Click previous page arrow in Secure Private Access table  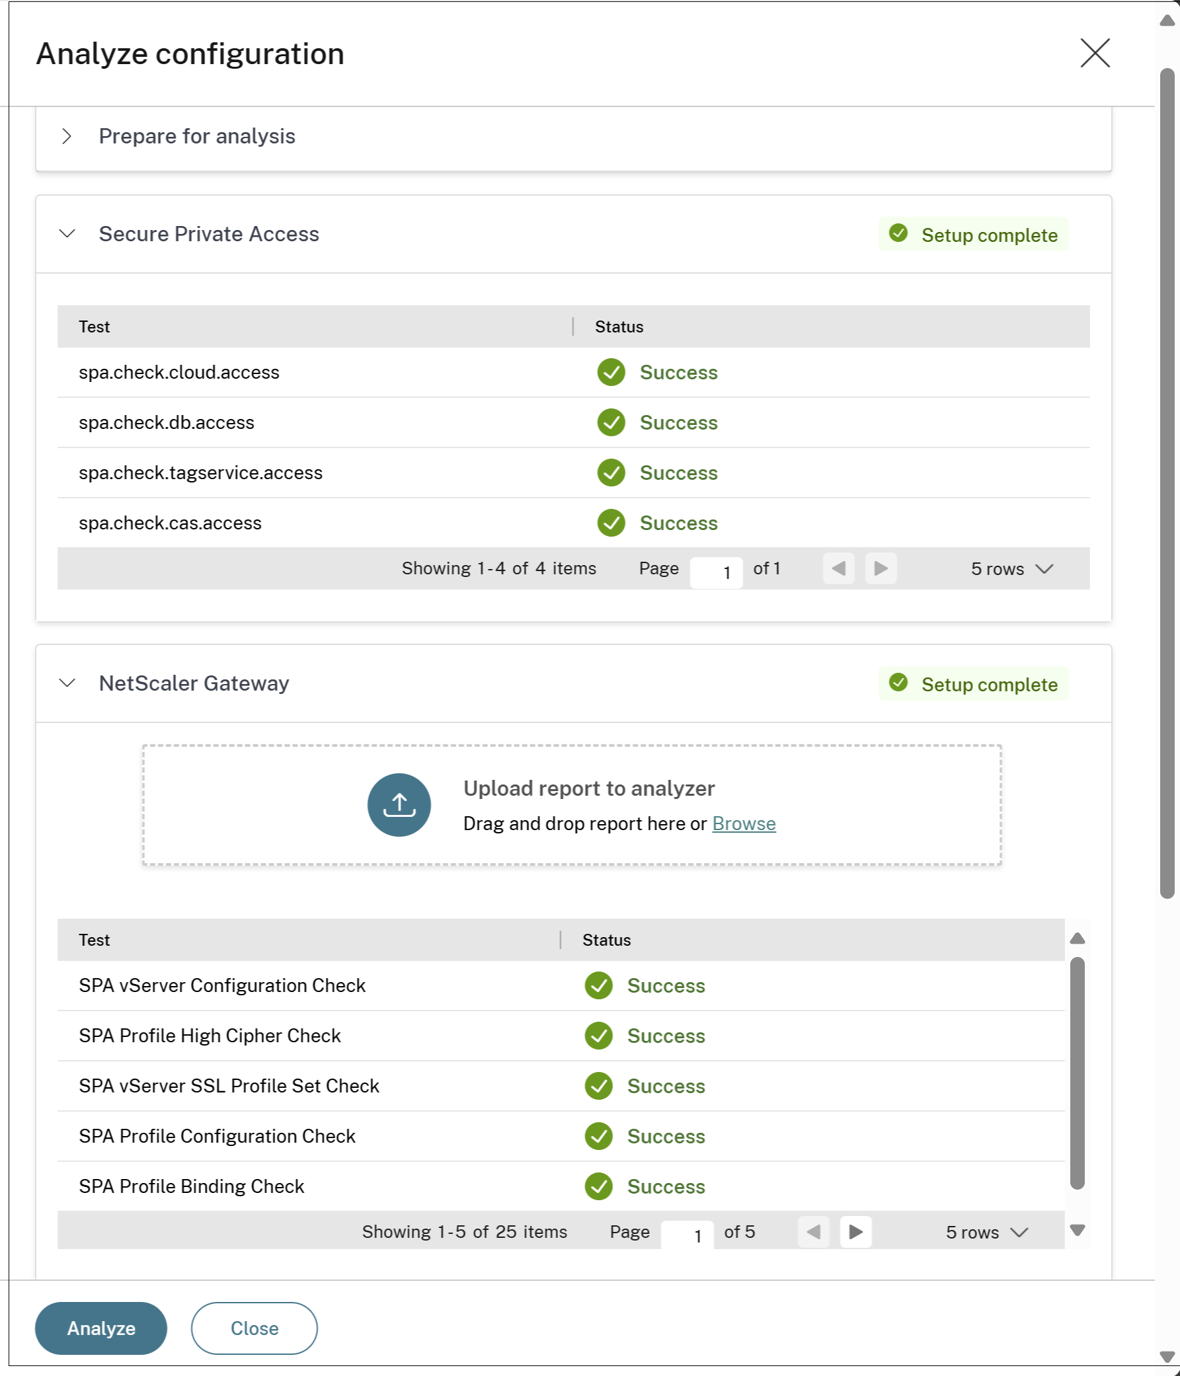[x=838, y=568]
